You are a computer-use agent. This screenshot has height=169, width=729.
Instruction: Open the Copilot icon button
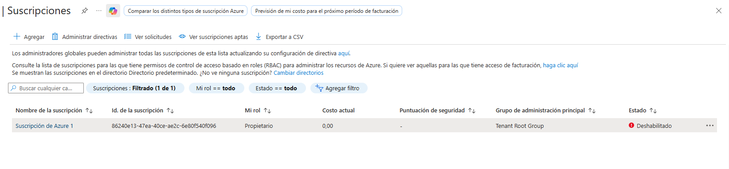click(113, 11)
